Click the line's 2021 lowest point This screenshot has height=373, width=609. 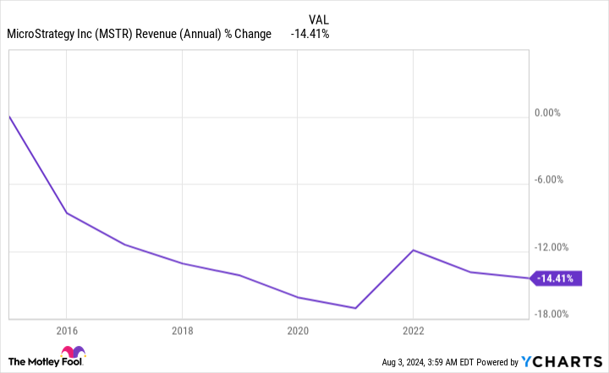click(x=355, y=308)
